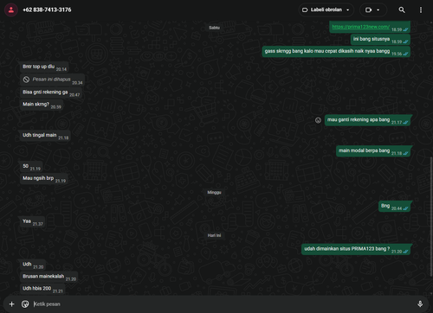Start a video call via camera icon

(368, 10)
